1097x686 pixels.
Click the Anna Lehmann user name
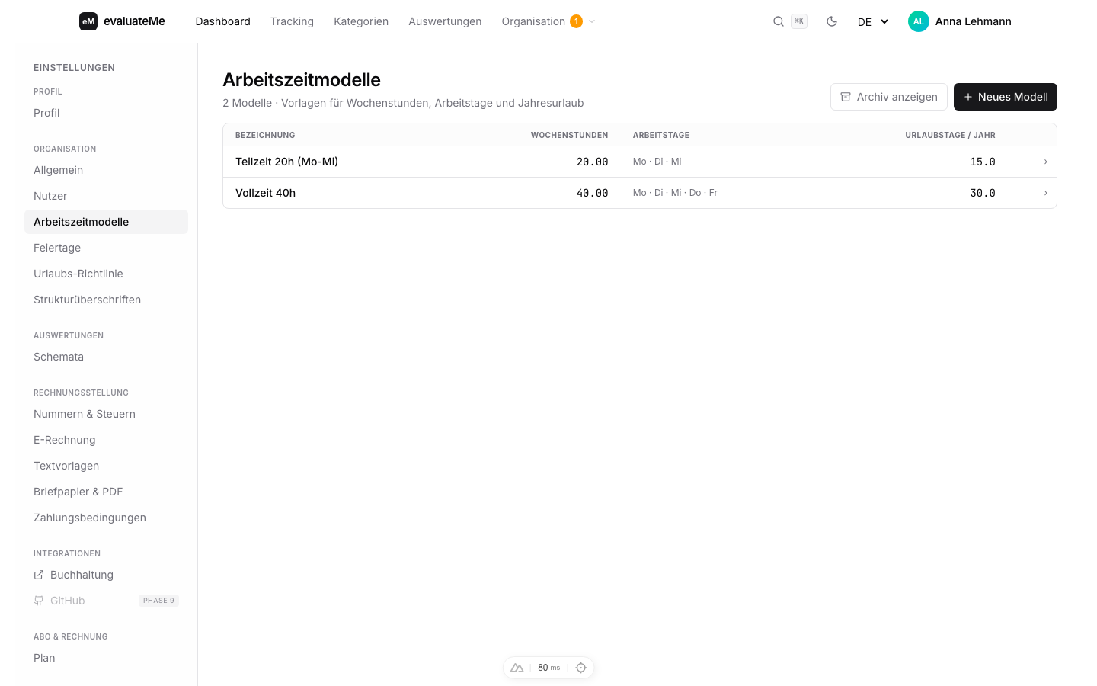(x=974, y=21)
